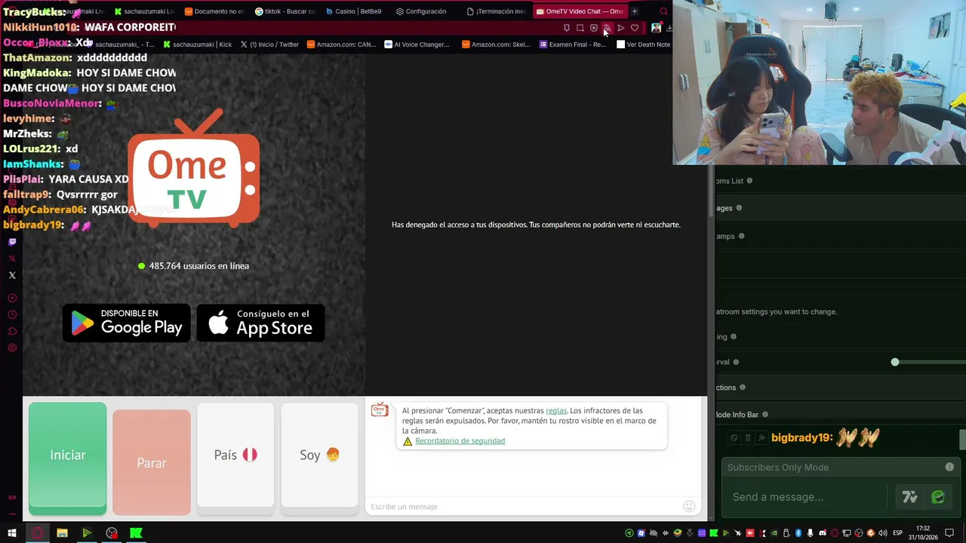This screenshot has height=543, width=966.
Task: Click the Discord icon in system tray
Action: (823, 533)
